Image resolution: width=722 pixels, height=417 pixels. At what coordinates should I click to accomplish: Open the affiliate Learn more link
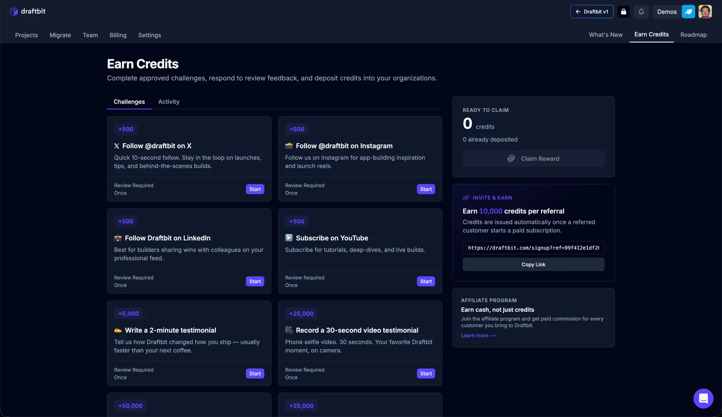tap(478, 336)
